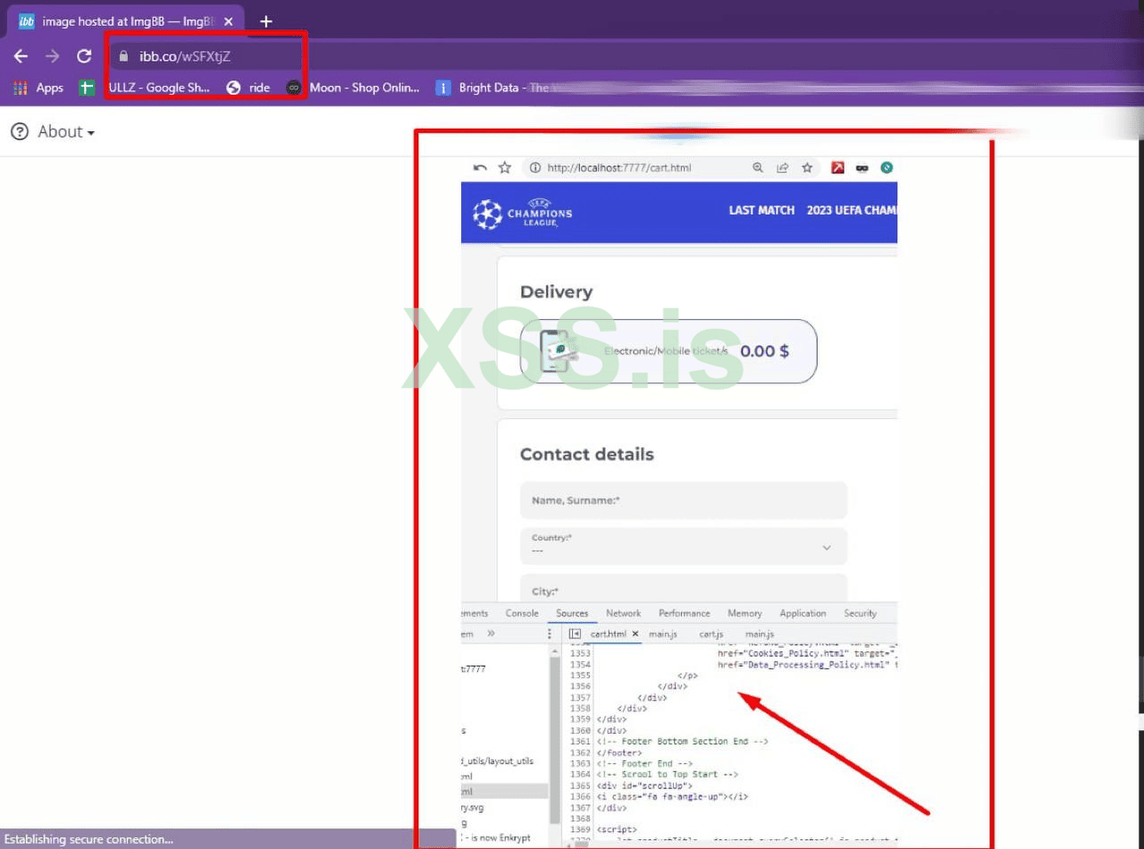Viewport: 1144px width, 849px height.
Task: Click the localhost:7777/cart.html URL in embedded screenshot
Action: (x=619, y=167)
